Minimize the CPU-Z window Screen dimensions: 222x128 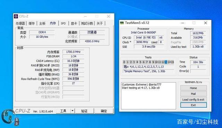(x=85, y=16)
